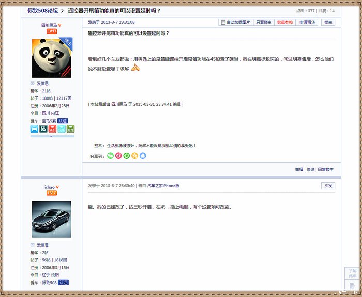The height and width of the screenshot is (297, 362).
Task: Click the blue car badge under 四川黑马
Action: point(34,129)
